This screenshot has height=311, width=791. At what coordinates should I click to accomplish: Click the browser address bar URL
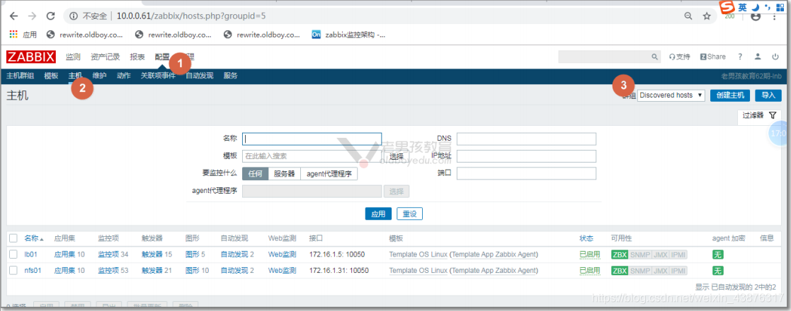pyautogui.click(x=190, y=16)
